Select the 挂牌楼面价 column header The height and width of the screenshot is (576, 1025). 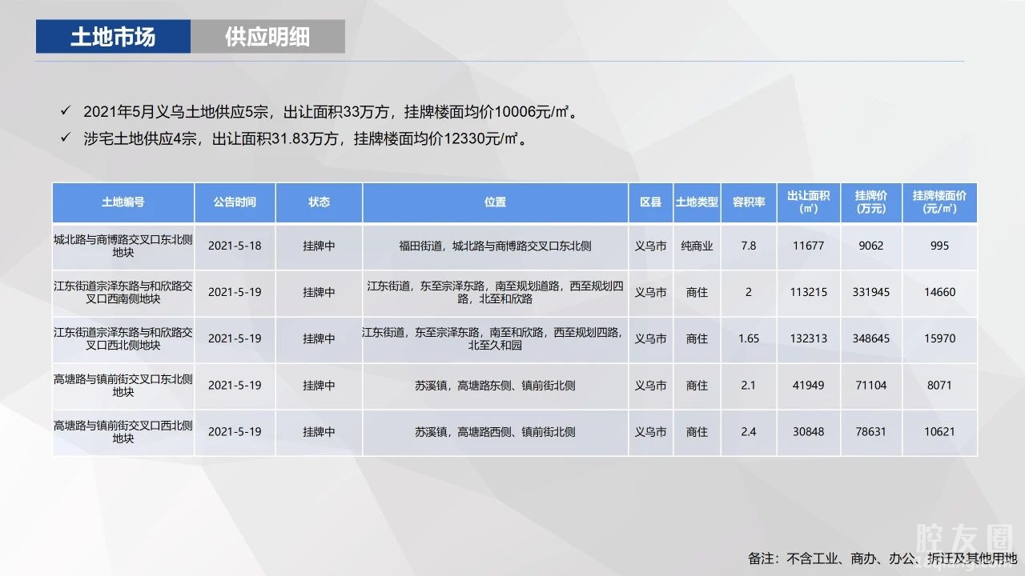point(939,202)
